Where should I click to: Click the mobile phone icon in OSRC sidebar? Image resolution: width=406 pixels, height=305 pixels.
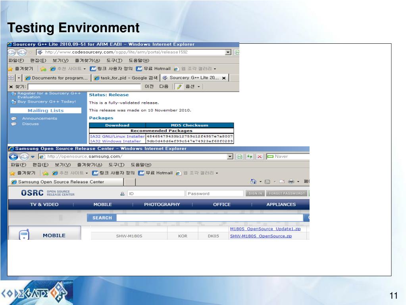pyautogui.click(x=24, y=235)
